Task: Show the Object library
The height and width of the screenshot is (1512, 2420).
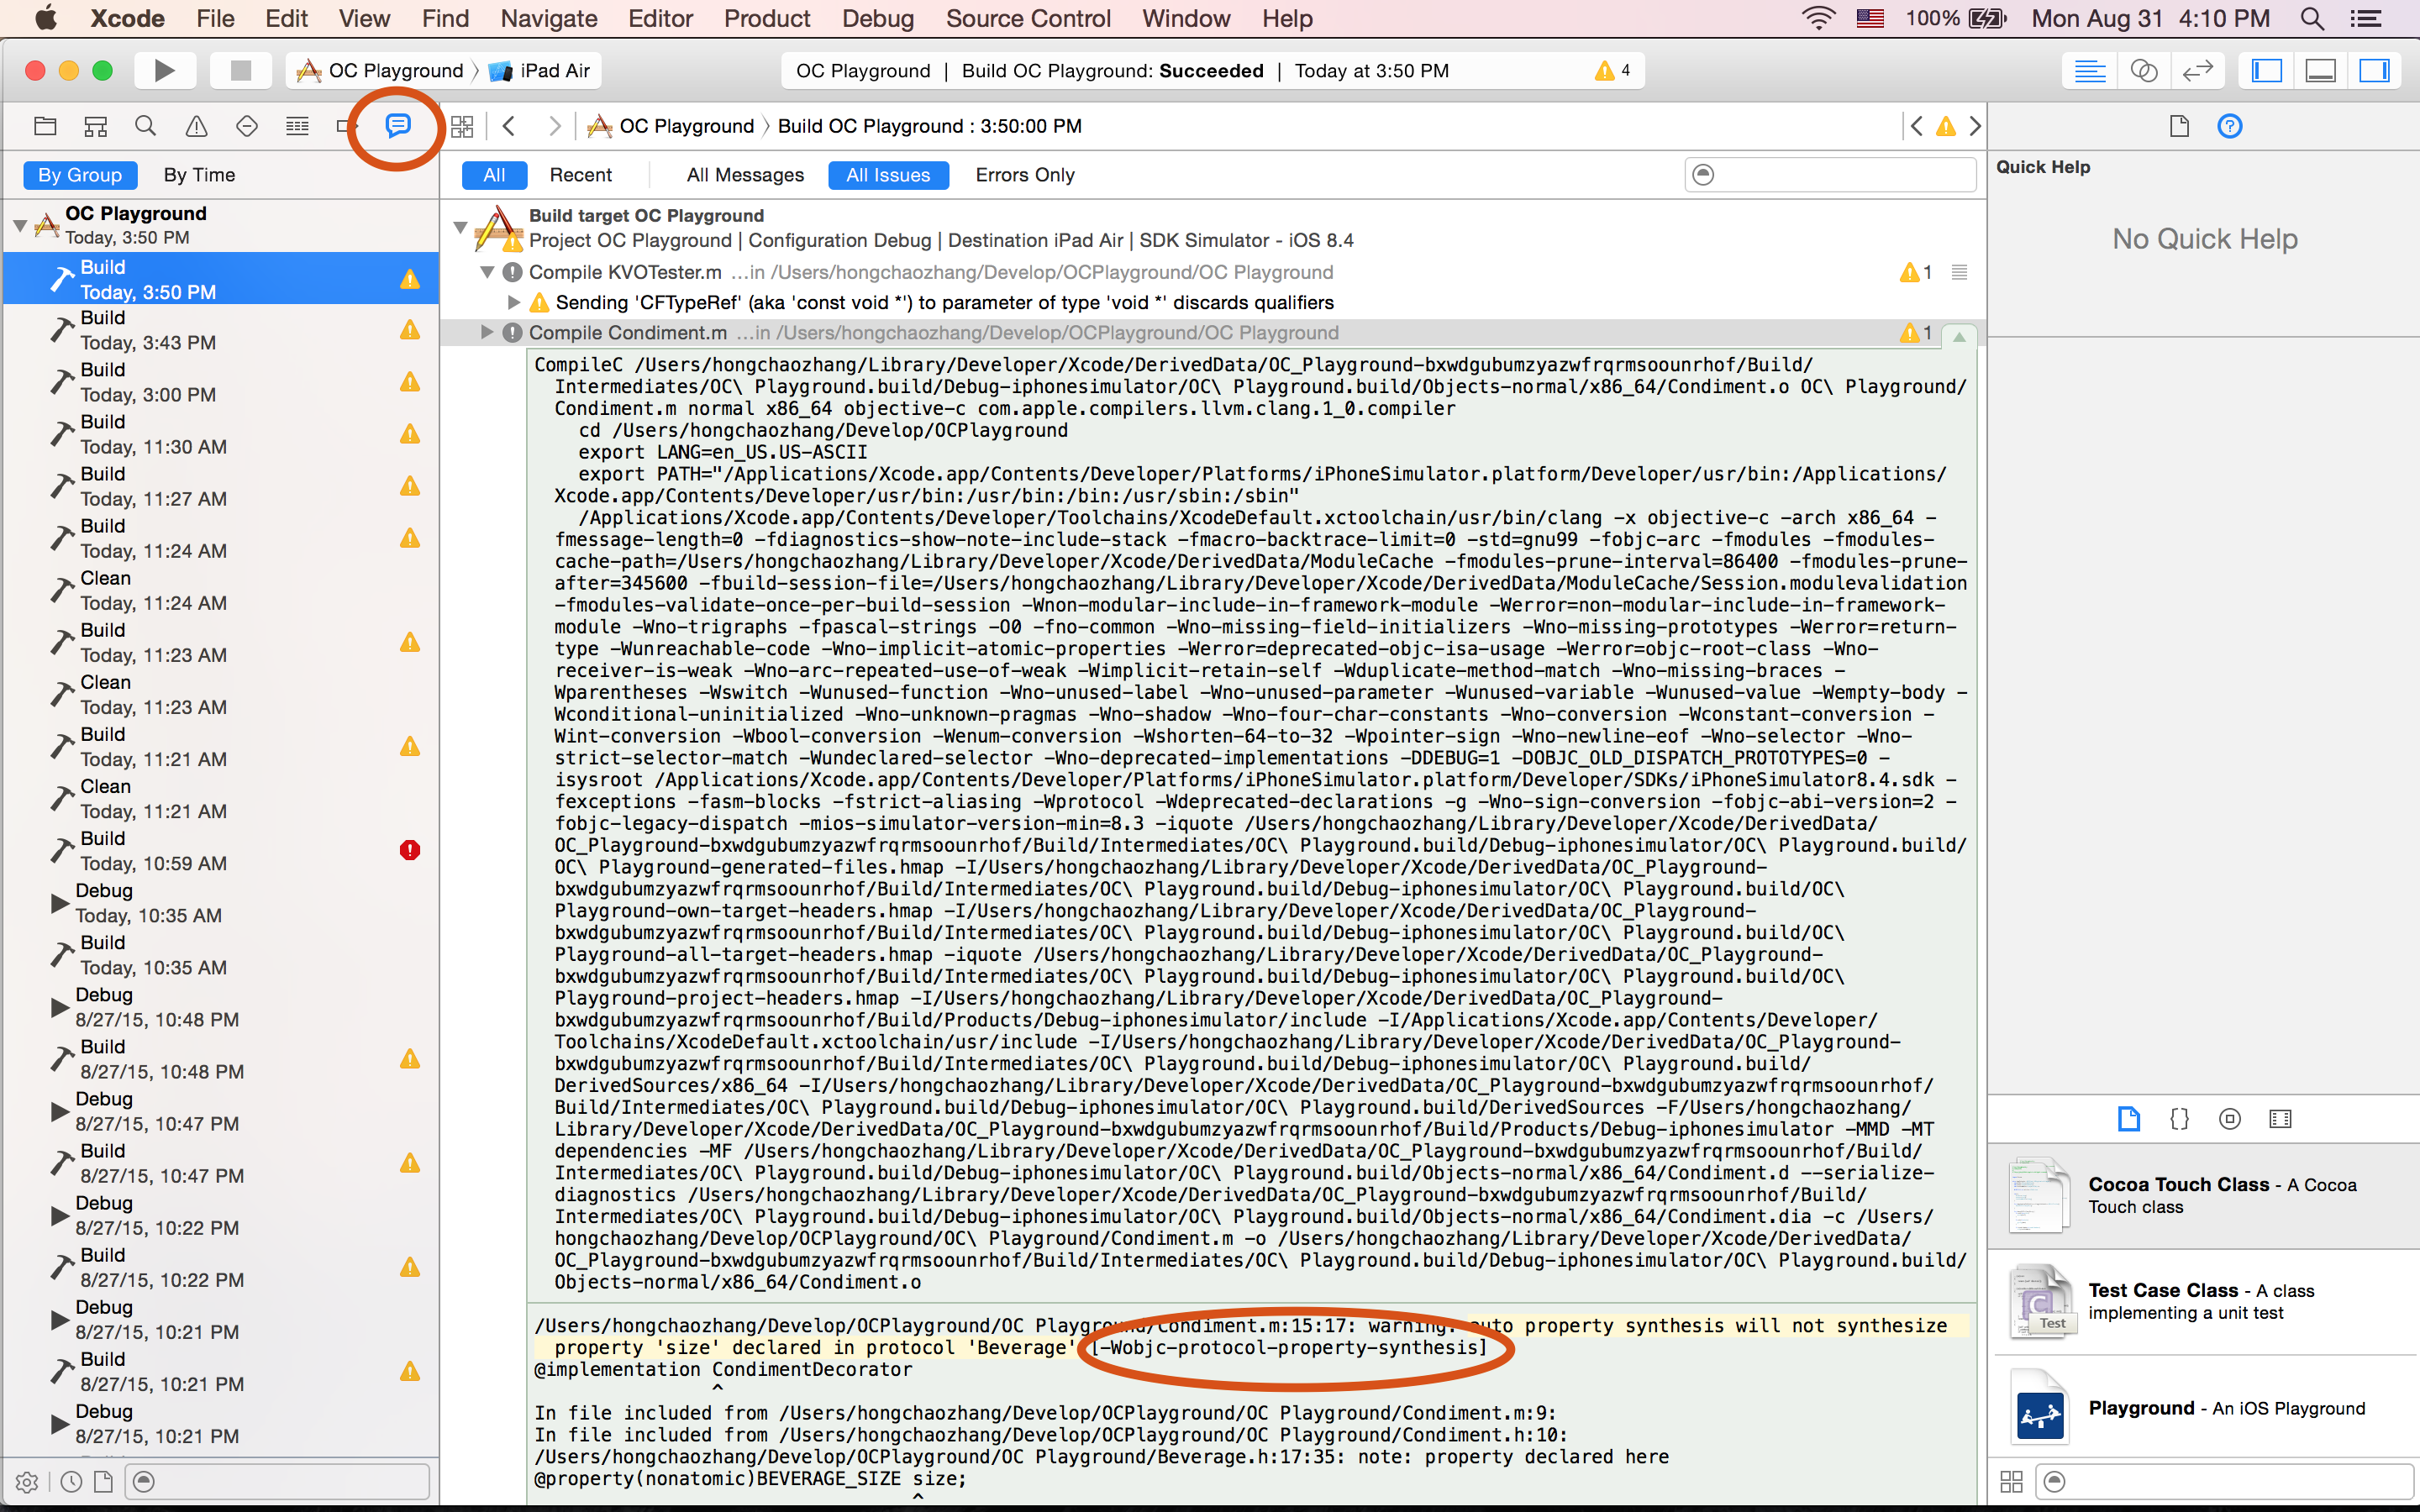Action: point(2229,1119)
